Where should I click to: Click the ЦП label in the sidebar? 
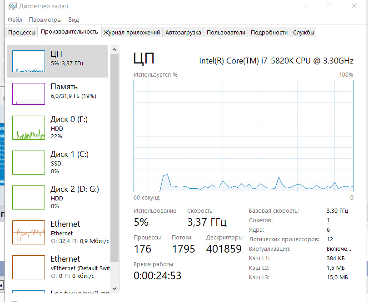(56, 54)
